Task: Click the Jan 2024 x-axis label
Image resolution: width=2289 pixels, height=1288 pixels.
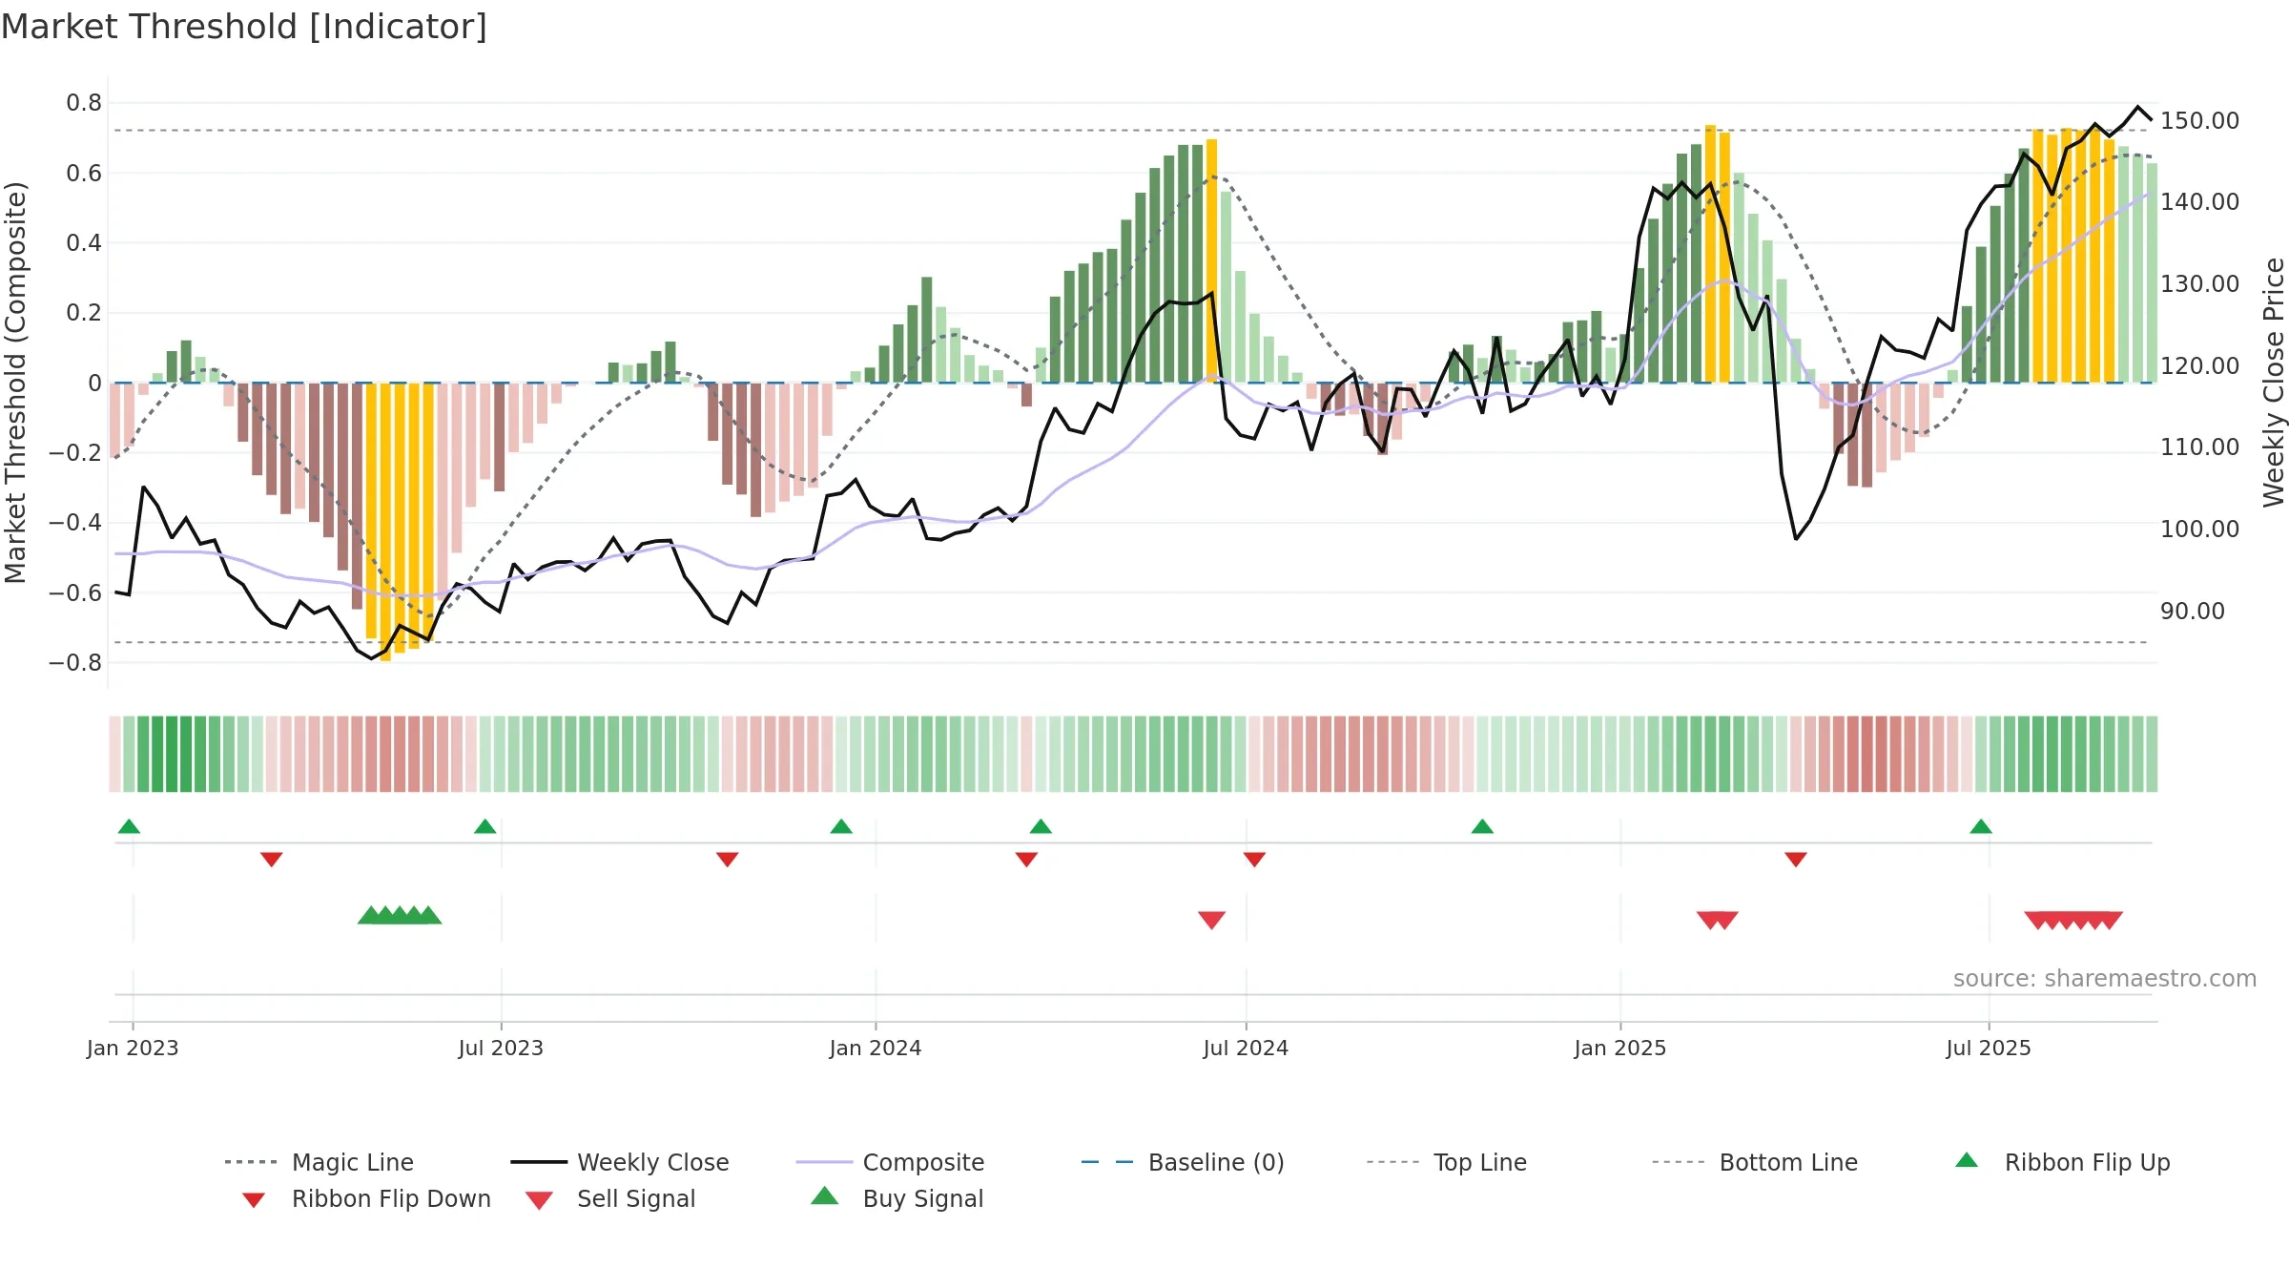Action: 876,1048
